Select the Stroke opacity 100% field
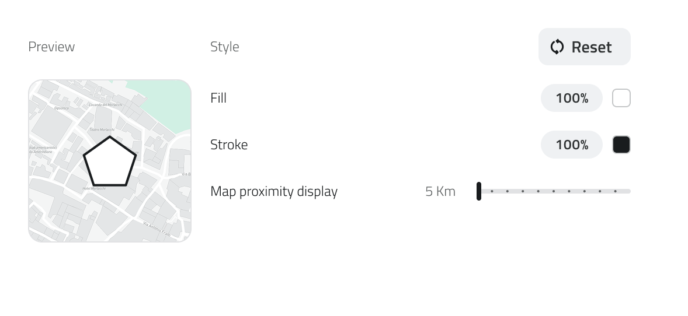The height and width of the screenshot is (316, 688). click(571, 145)
